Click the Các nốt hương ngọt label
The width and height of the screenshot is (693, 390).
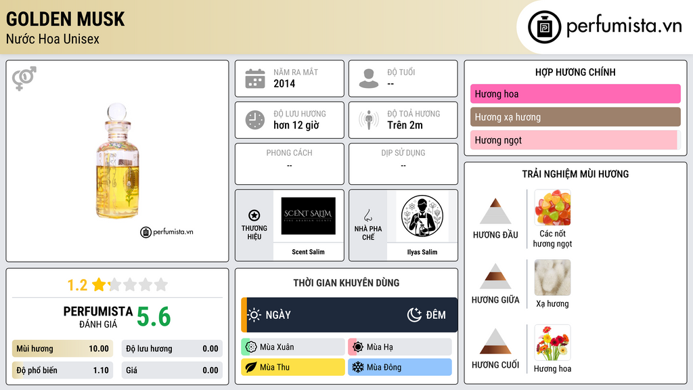point(552,238)
